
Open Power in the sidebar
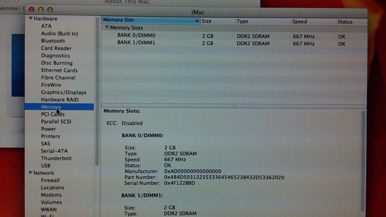(49, 129)
